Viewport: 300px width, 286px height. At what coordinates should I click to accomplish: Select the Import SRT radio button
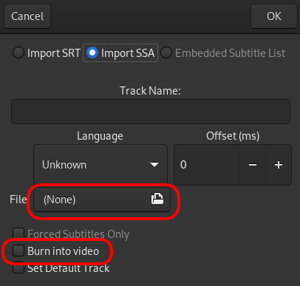[18, 52]
